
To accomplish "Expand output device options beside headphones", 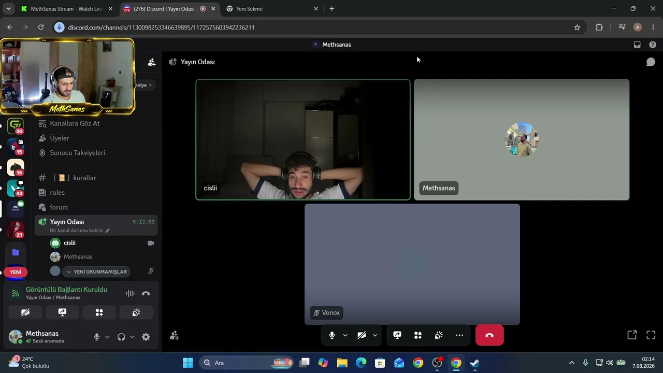I will pos(132,337).
